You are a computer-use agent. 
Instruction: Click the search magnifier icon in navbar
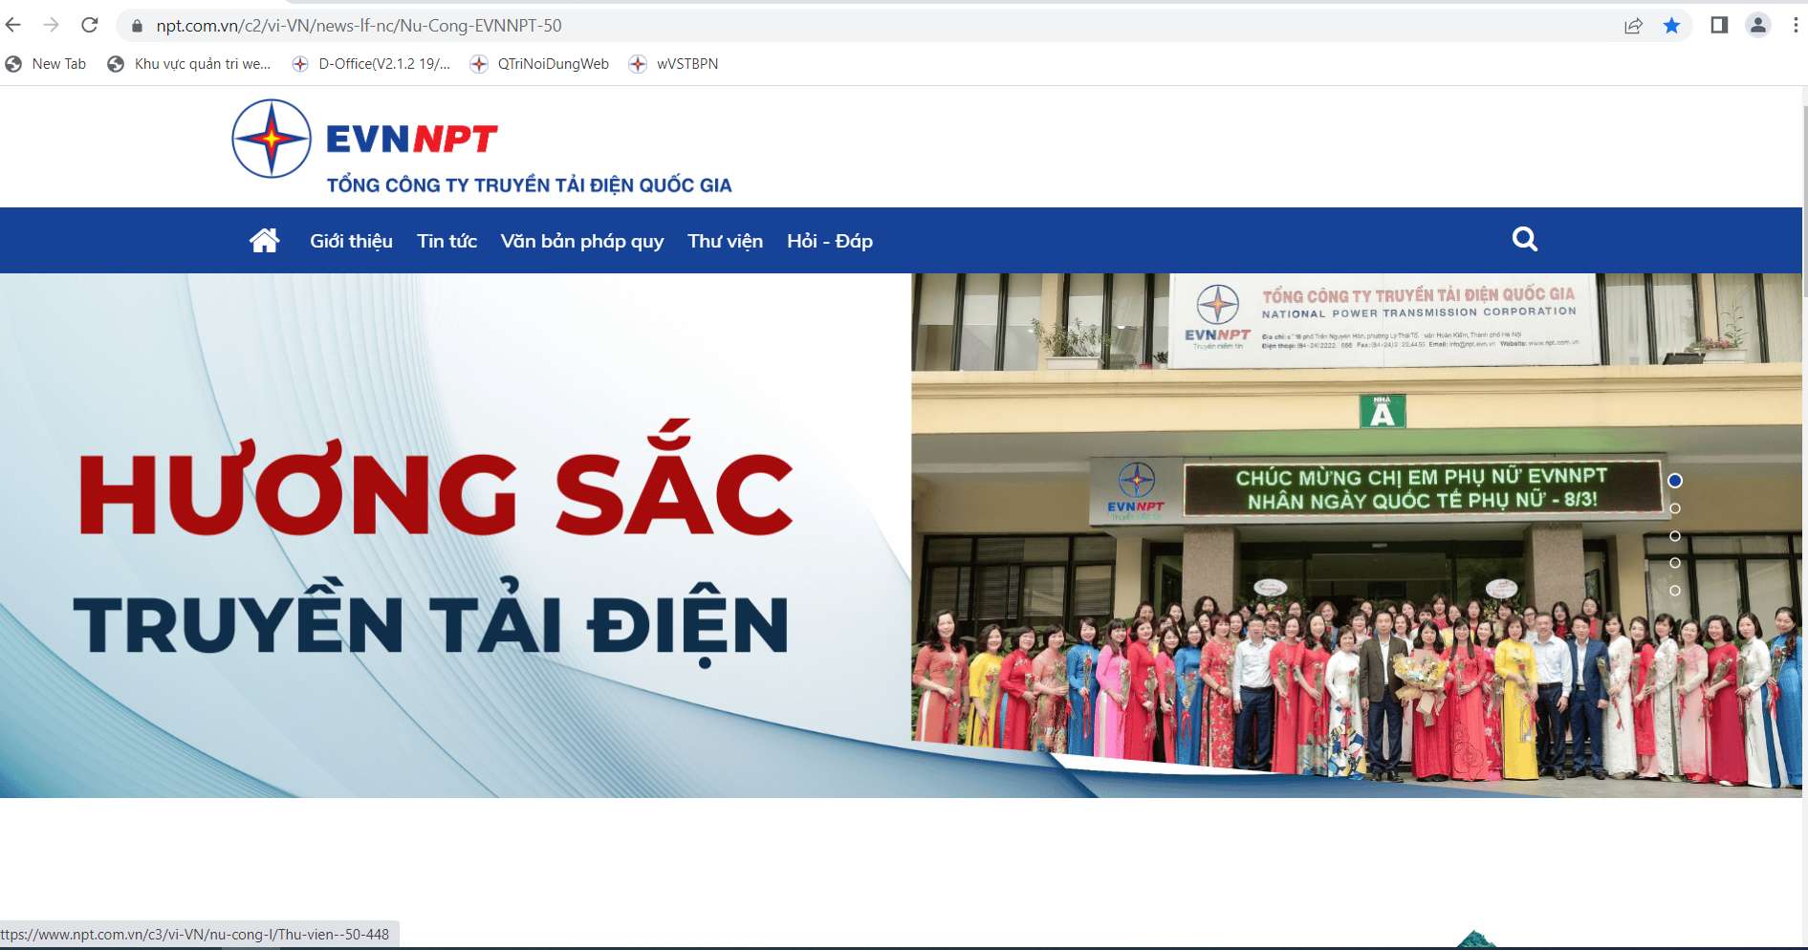1525,239
